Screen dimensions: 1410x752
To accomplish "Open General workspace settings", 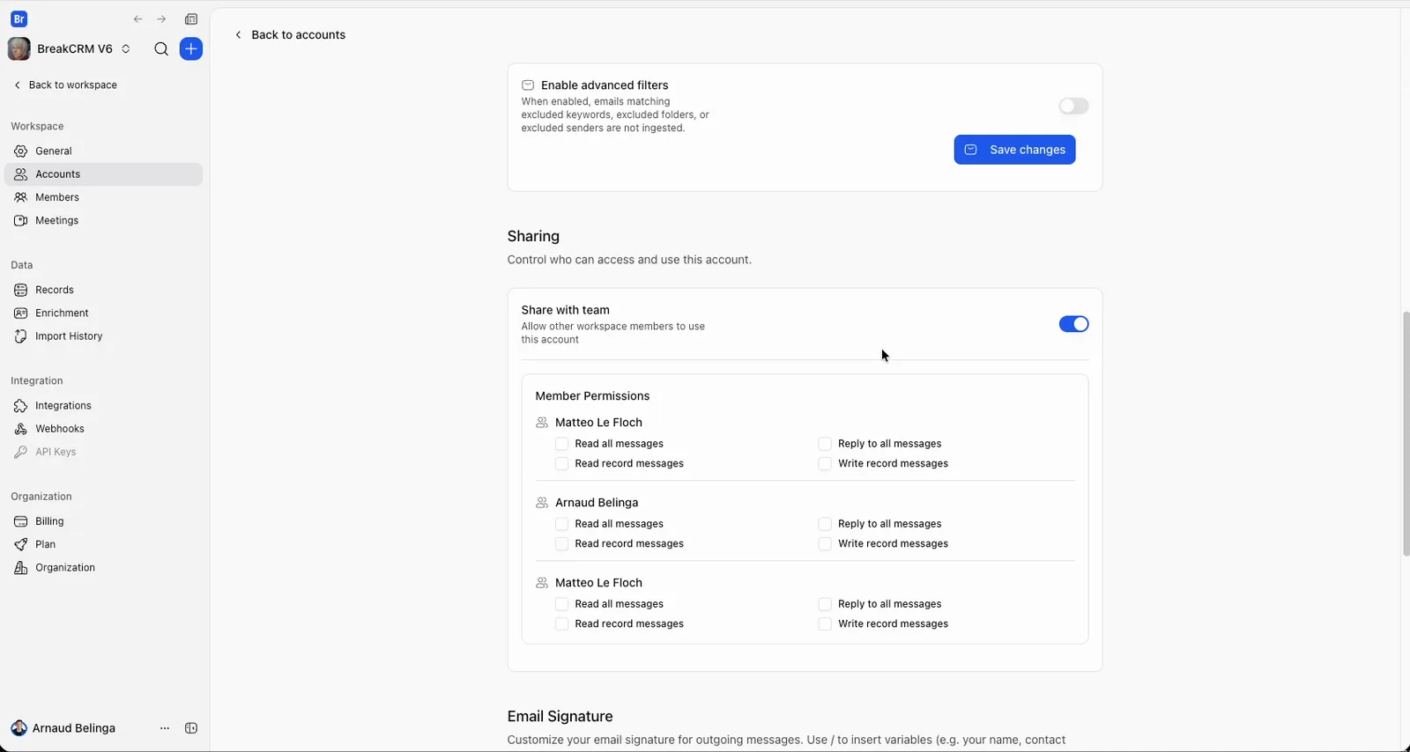I will pos(103,151).
